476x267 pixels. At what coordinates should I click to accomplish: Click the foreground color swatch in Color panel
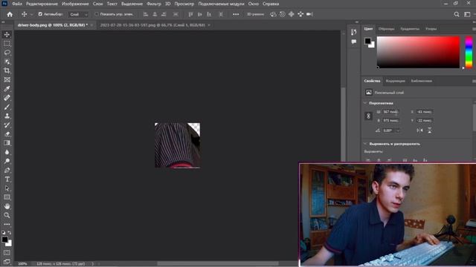pyautogui.click(x=367, y=41)
